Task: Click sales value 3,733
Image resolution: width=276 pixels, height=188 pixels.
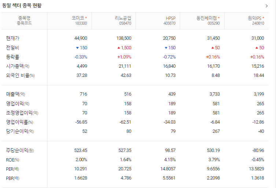Action: pyautogui.click(x=215, y=94)
